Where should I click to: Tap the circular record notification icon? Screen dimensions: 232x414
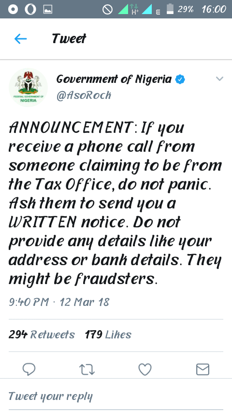click(13, 10)
